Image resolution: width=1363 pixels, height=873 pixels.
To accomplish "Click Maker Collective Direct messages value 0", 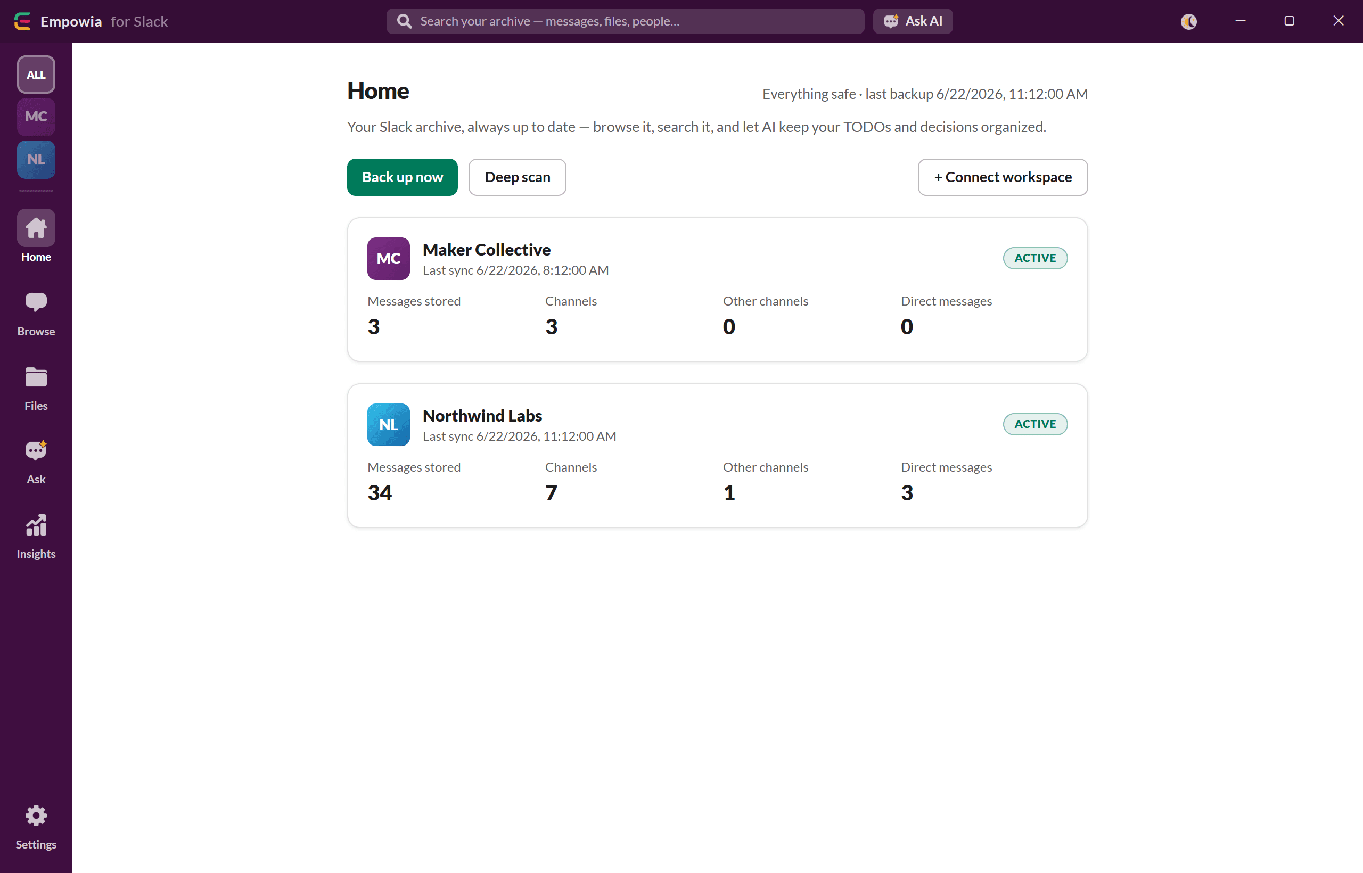I will (907, 326).
